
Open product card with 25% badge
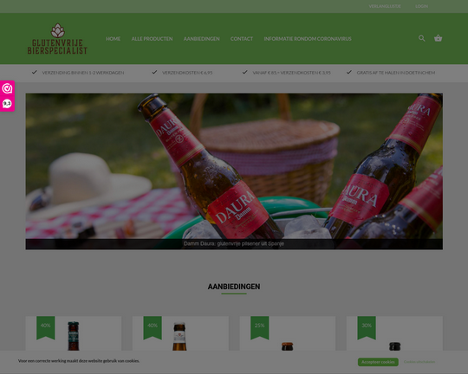[x=288, y=333]
